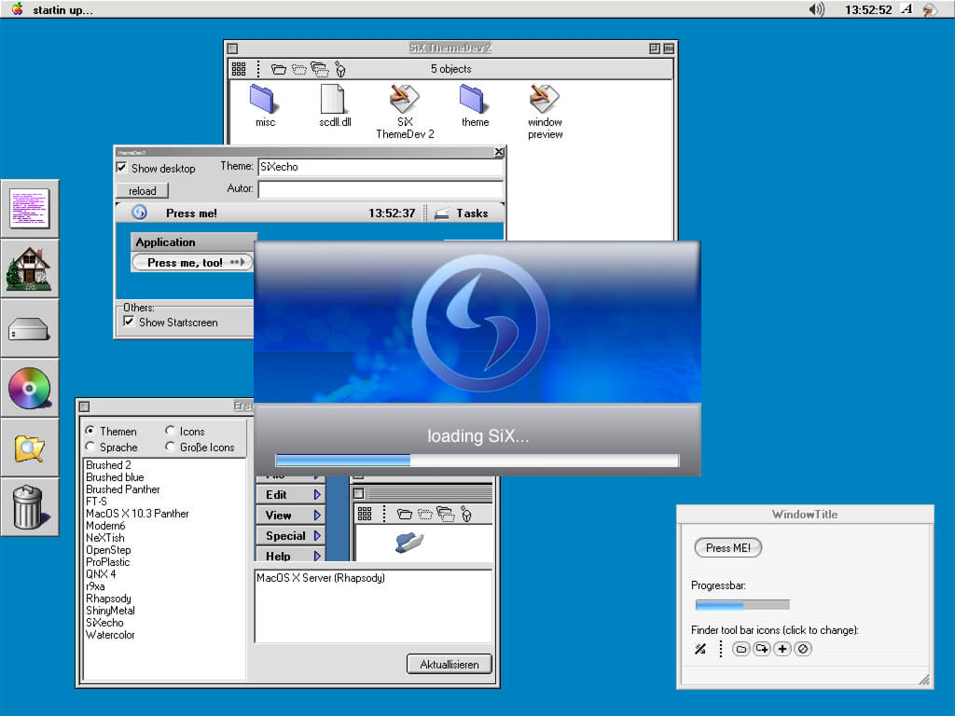Focus the Theme input field containing SiXecho

pos(381,167)
